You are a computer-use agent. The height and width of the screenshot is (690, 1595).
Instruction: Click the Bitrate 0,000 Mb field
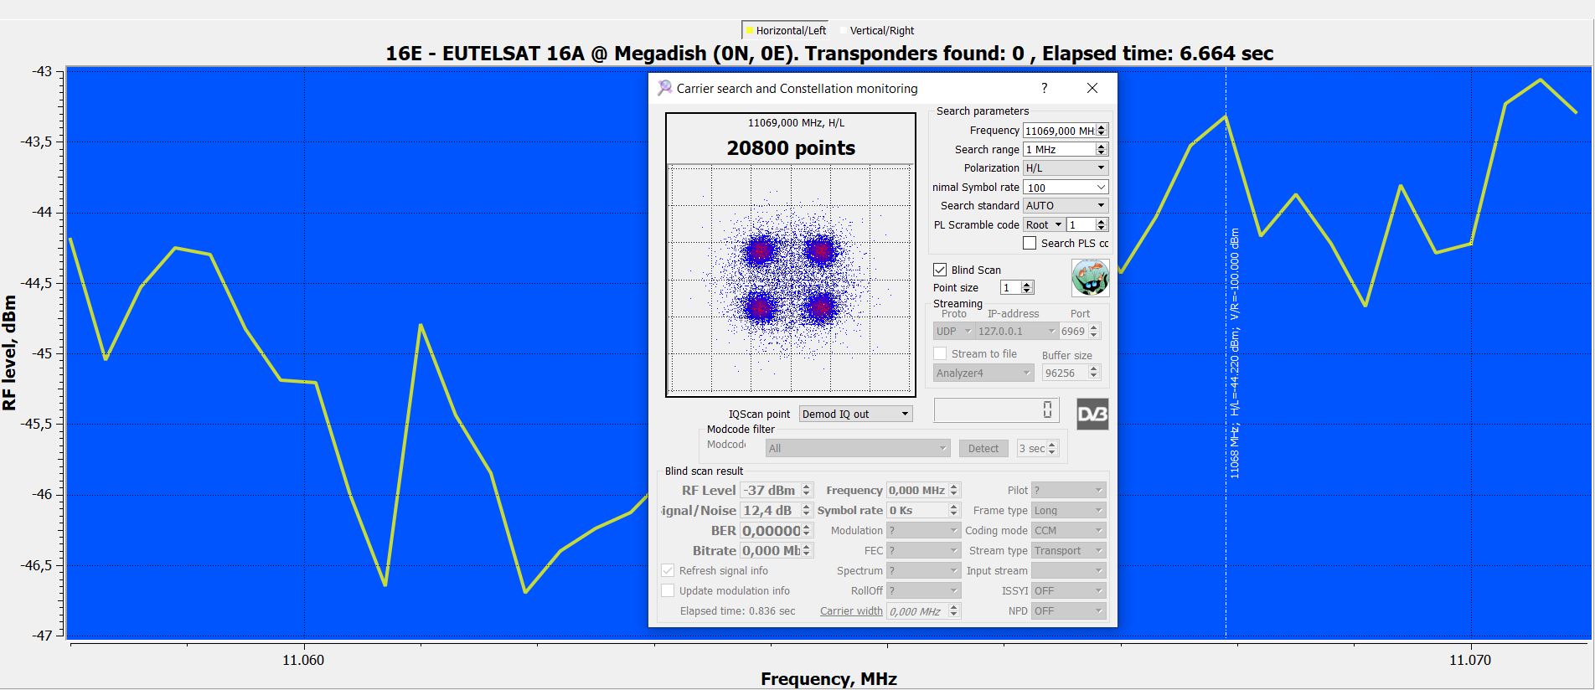pos(777,550)
